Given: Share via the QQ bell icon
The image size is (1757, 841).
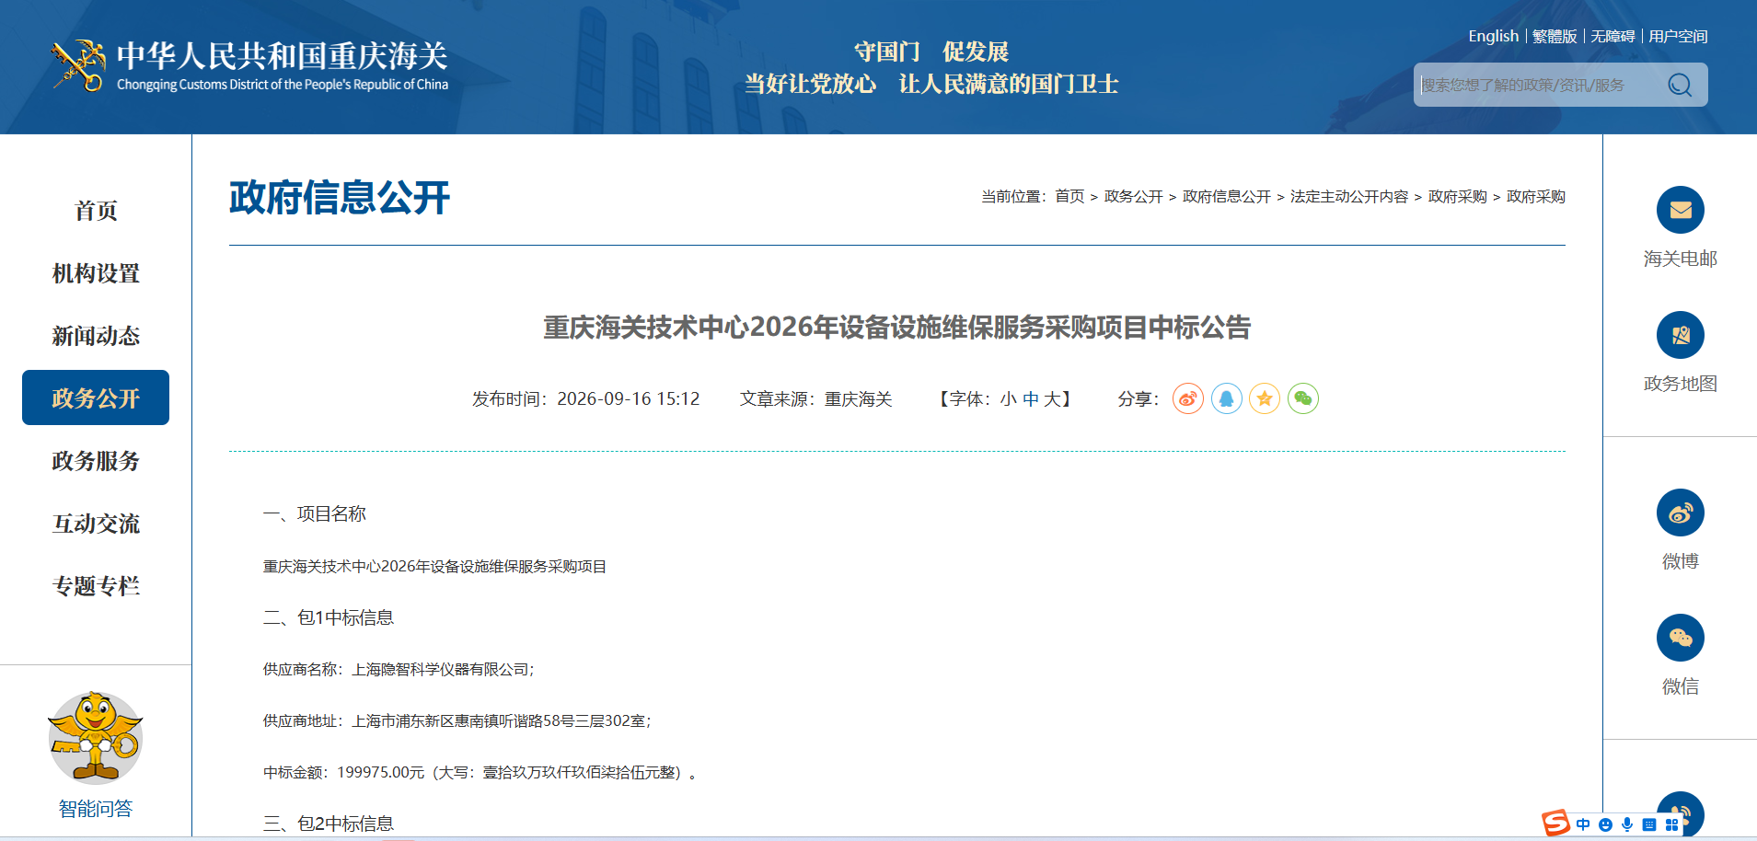Looking at the screenshot, I should (1227, 398).
